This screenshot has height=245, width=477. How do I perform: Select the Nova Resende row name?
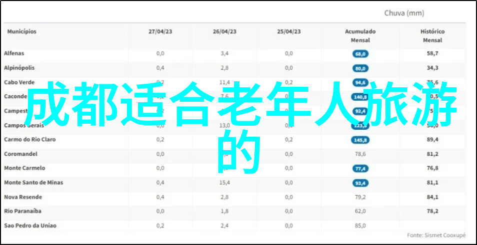tap(23, 197)
